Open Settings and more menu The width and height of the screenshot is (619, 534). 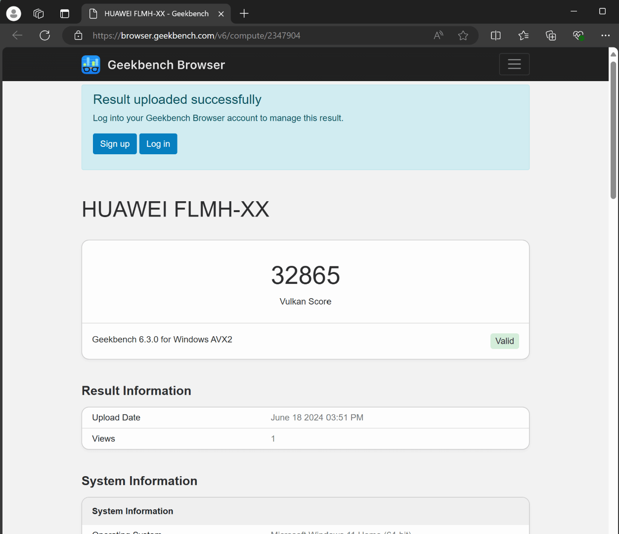605,35
